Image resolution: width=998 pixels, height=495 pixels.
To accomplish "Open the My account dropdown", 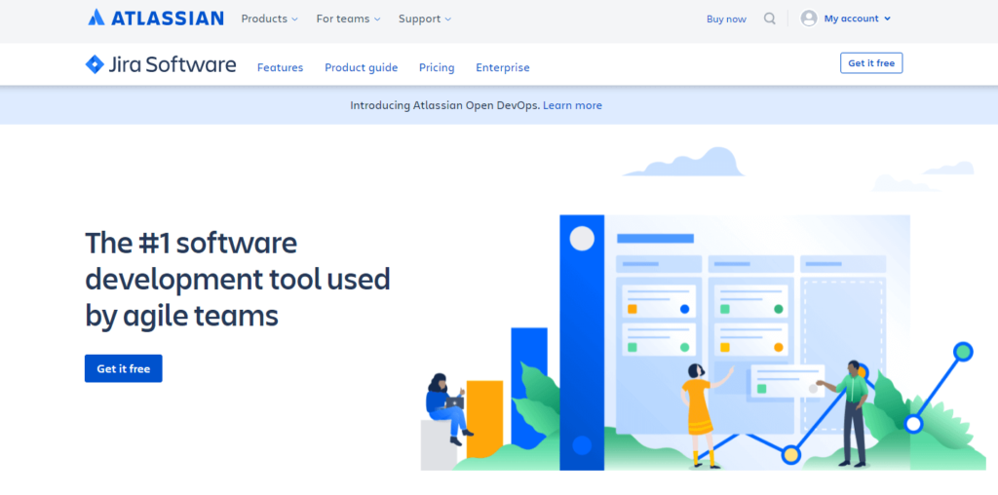I will click(858, 19).
